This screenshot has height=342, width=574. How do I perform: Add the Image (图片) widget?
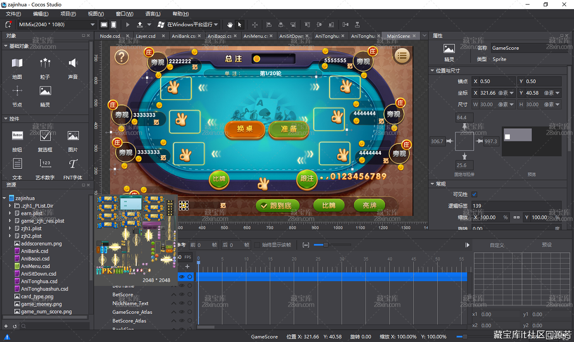pyautogui.click(x=73, y=141)
